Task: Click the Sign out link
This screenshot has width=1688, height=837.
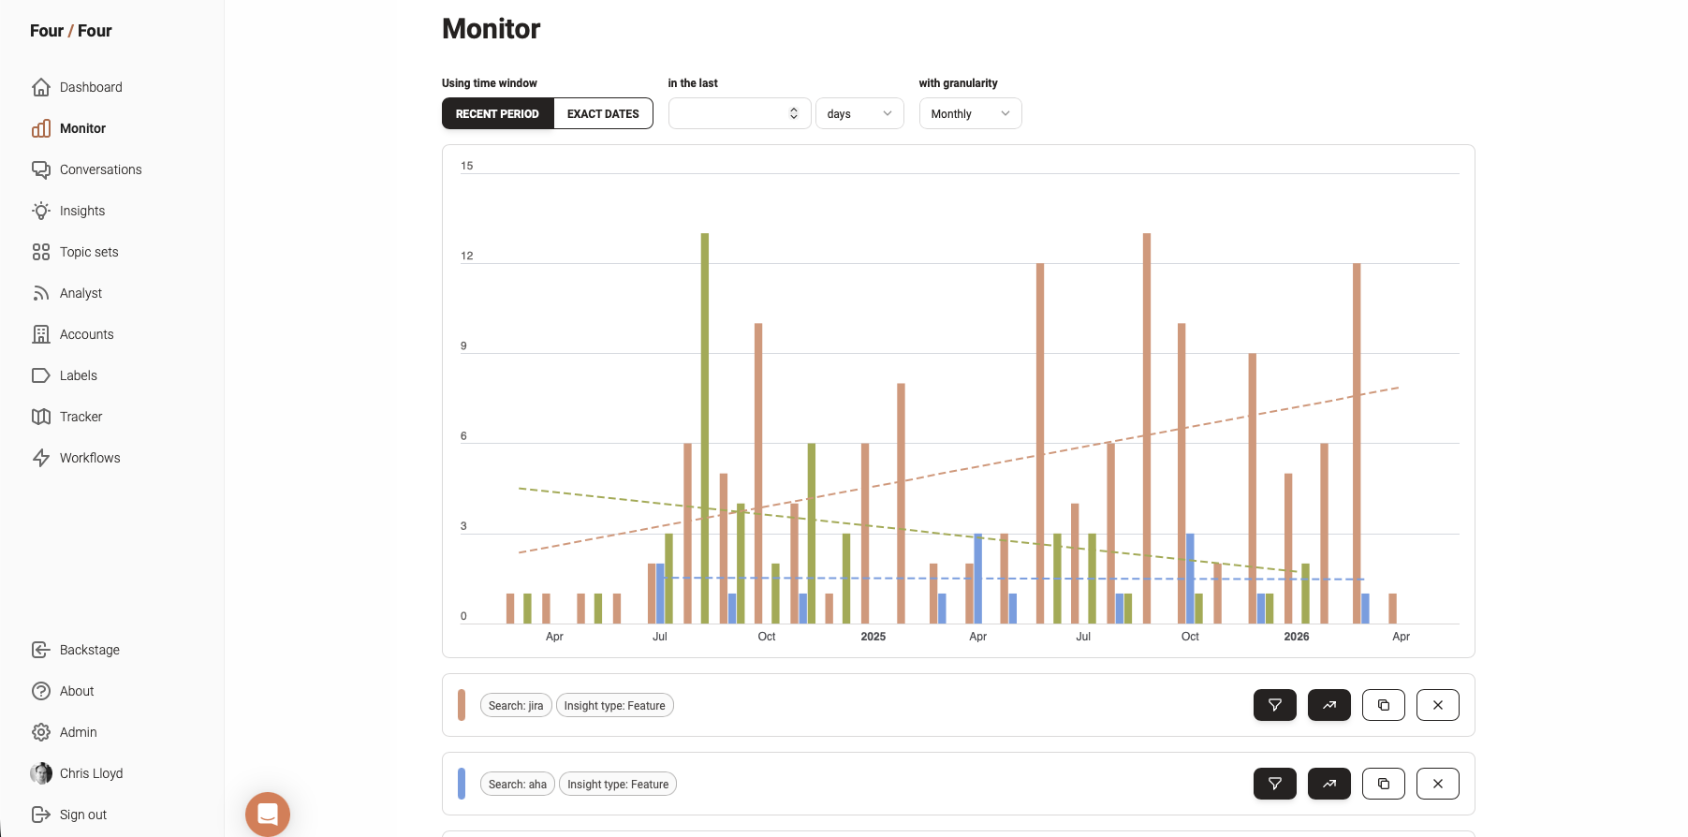Action: (x=82, y=815)
